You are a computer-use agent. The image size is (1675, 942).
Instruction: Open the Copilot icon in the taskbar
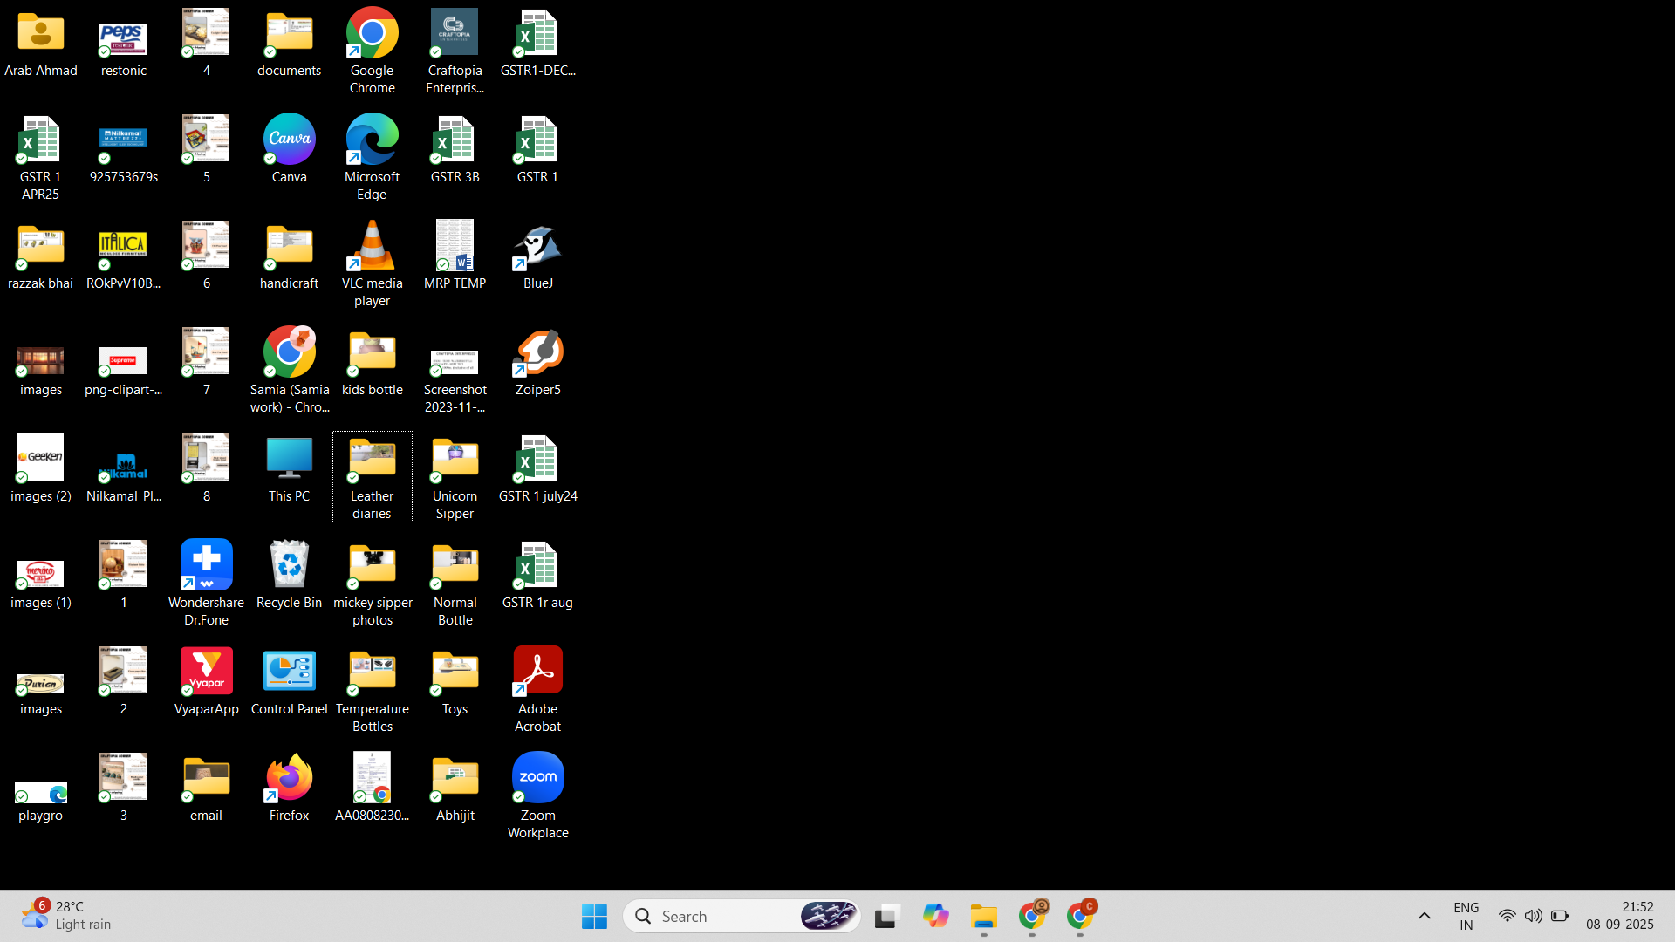tap(935, 917)
